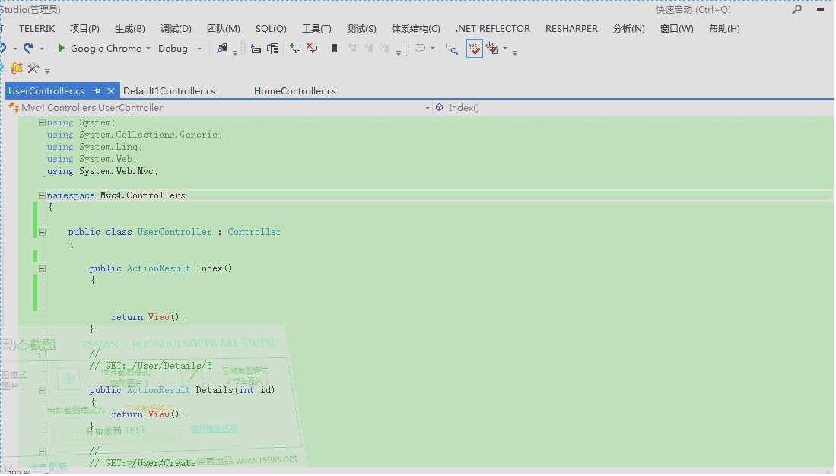Open the 团队(M) menu

[x=224, y=29]
